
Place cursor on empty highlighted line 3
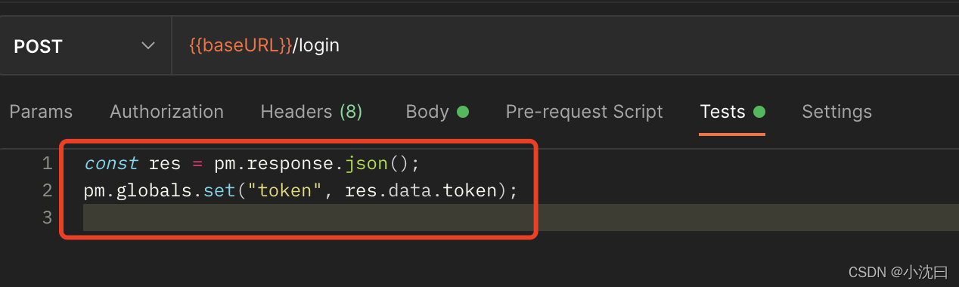[520, 218]
